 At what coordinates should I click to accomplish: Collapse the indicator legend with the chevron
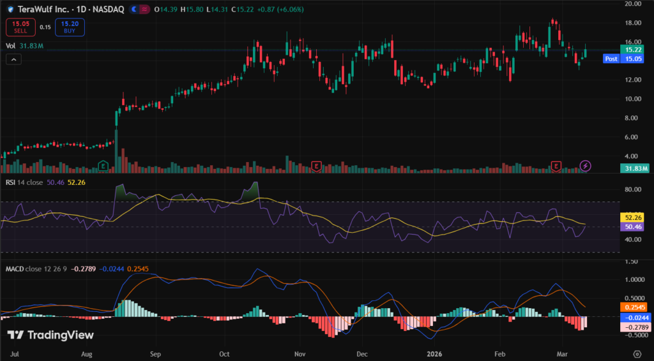14,59
